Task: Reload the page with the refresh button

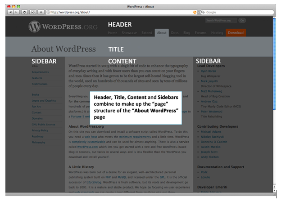Action: click(24, 12)
